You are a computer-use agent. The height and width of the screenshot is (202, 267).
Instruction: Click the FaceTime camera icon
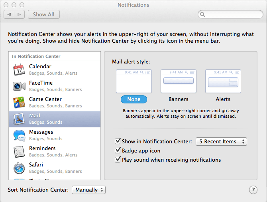tap(19, 86)
